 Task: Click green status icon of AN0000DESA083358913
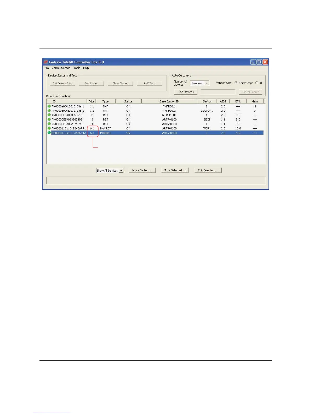click(x=49, y=115)
